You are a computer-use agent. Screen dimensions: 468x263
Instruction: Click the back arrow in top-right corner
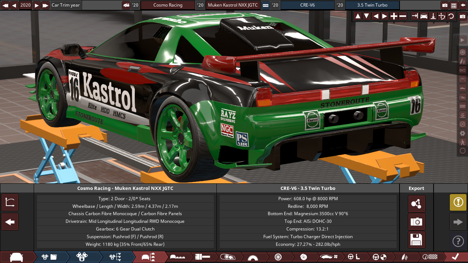click(463, 5)
